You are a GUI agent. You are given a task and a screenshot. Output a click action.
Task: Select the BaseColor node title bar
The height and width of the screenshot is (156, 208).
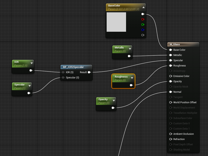[x=126, y=7]
